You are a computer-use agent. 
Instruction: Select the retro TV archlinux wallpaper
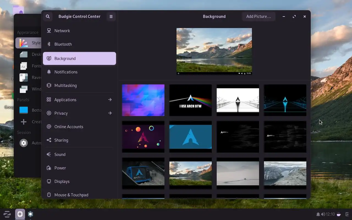[x=143, y=173]
